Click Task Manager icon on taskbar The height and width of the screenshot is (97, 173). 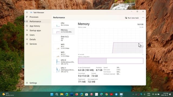coord(121,94)
